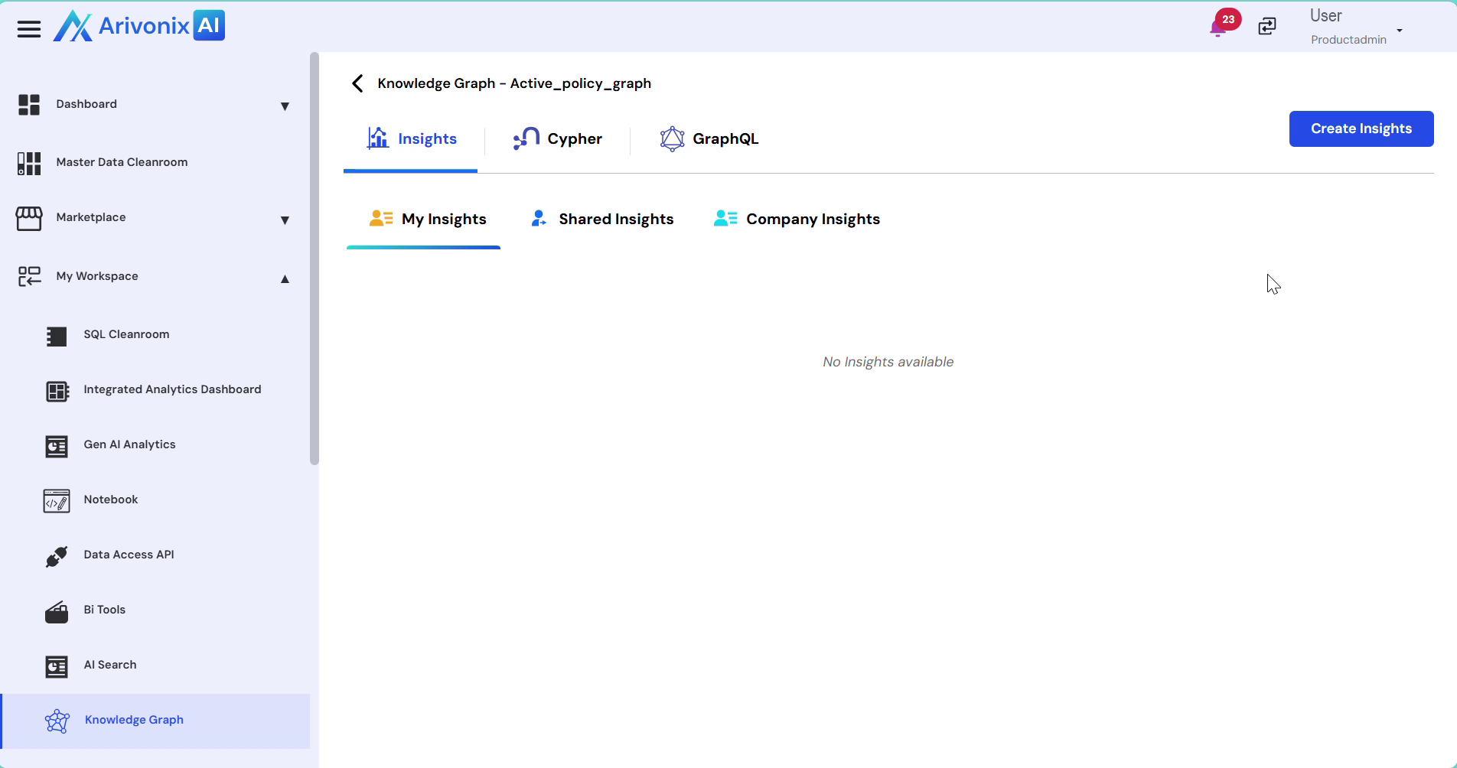This screenshot has width=1457, height=768.
Task: Click the sidebar vertical scrollbar
Action: [314, 259]
